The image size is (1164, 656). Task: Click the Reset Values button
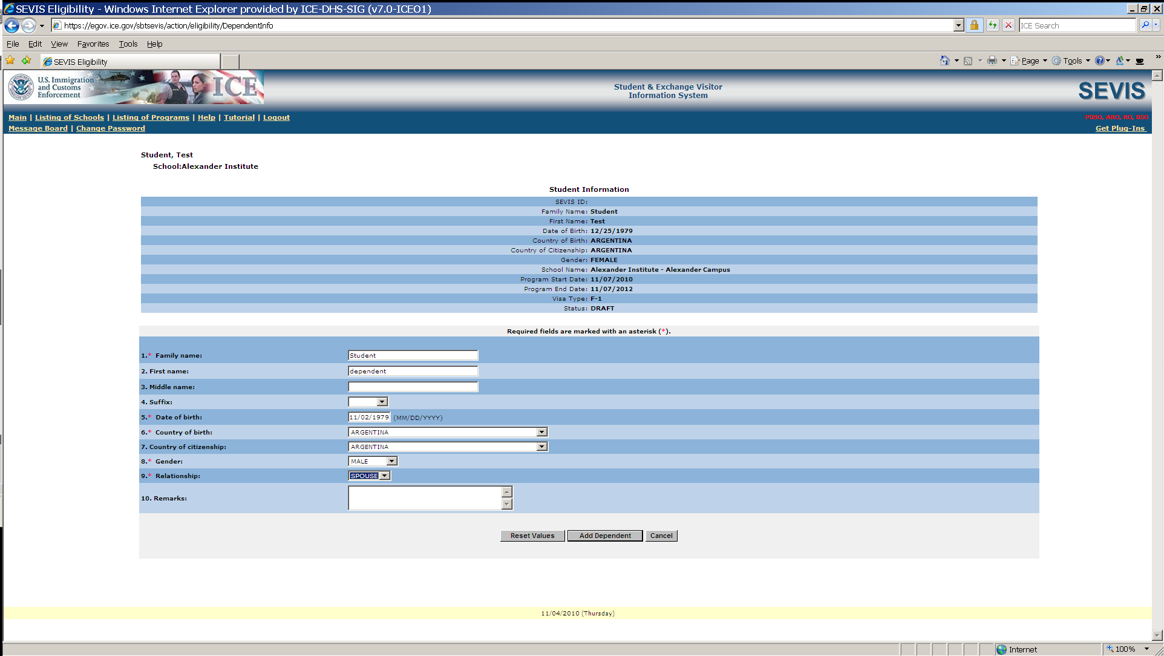coord(532,536)
